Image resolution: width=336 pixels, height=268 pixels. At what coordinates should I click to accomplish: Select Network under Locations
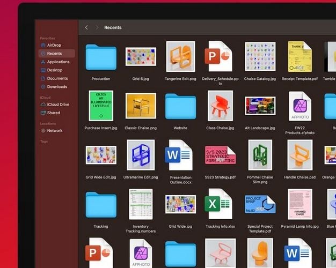coord(54,131)
